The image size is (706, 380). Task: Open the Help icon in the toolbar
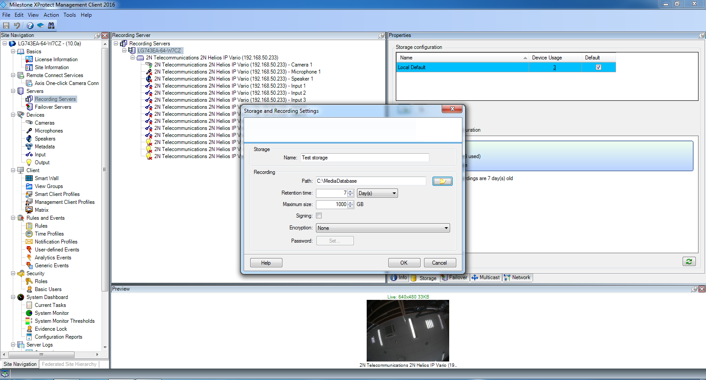[x=30, y=26]
